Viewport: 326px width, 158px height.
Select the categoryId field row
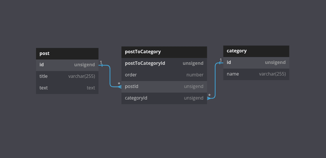pos(164,98)
